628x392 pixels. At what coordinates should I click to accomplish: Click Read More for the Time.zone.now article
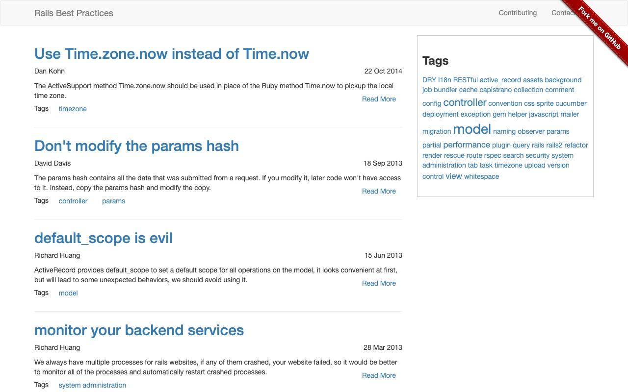click(x=379, y=99)
